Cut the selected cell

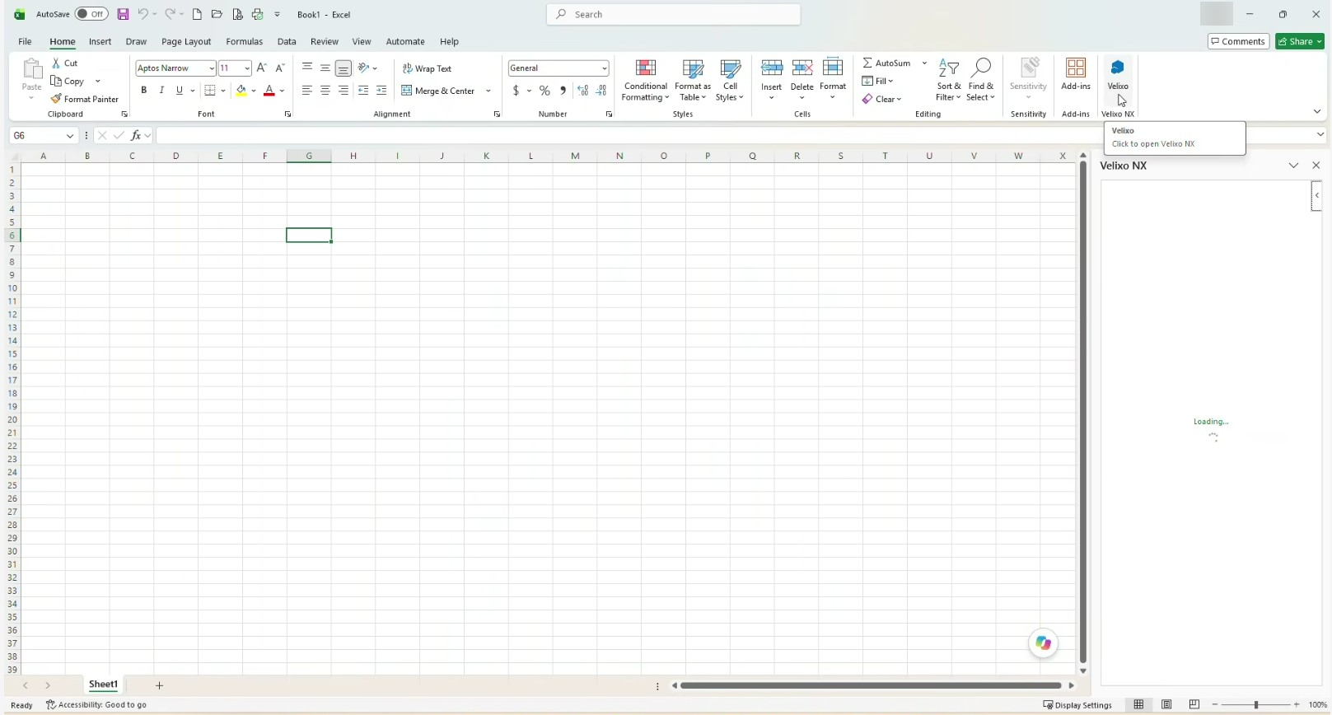(65, 63)
